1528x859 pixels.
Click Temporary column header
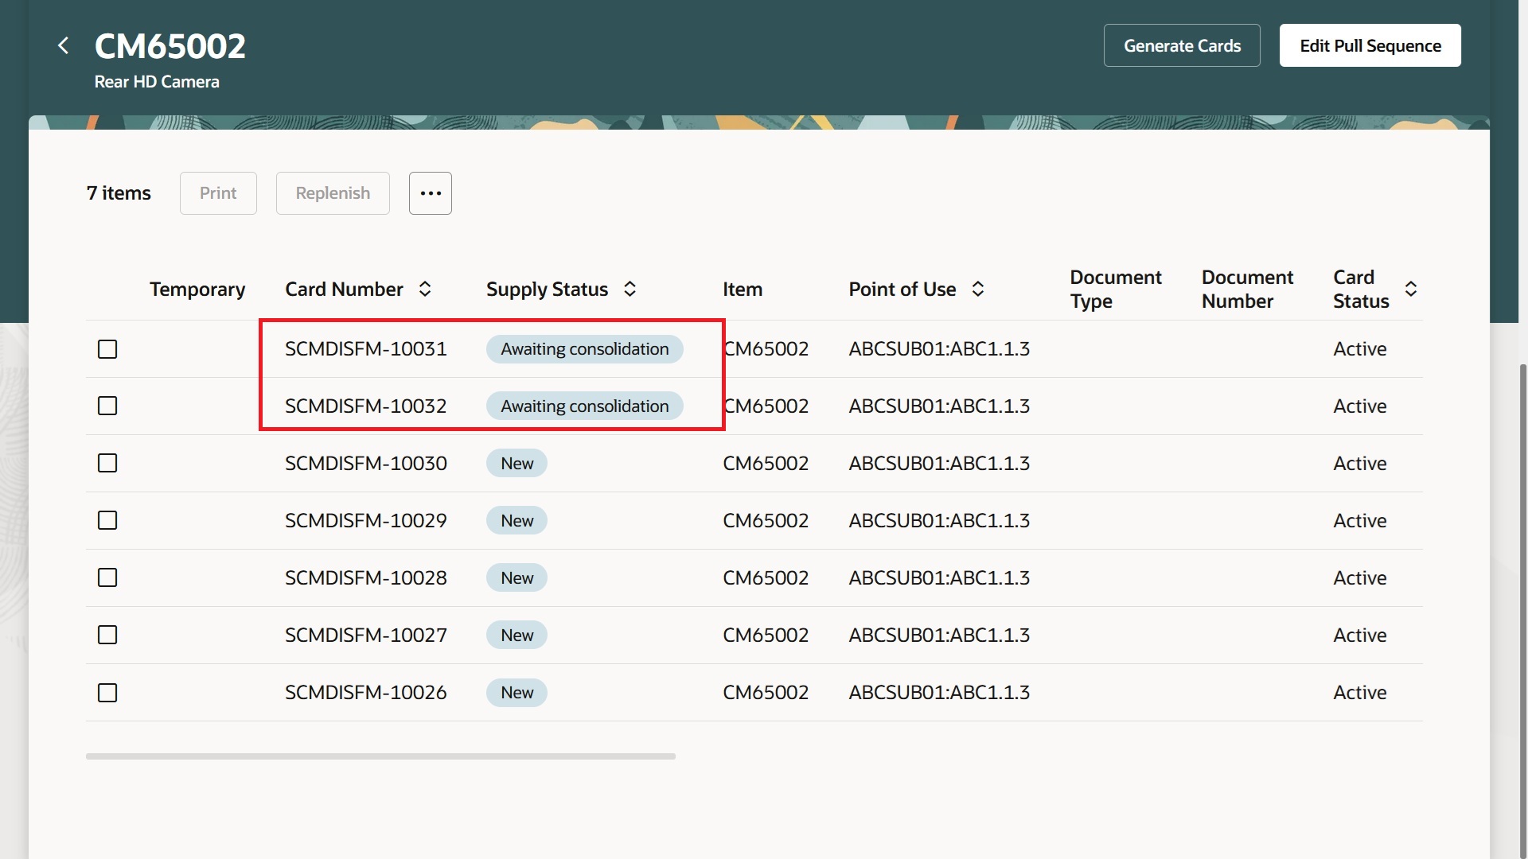coord(197,290)
